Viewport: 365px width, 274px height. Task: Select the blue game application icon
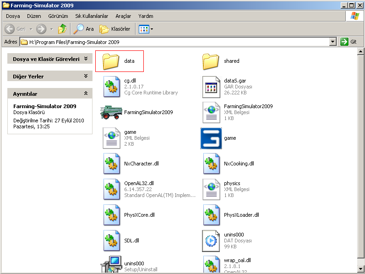click(x=211, y=138)
